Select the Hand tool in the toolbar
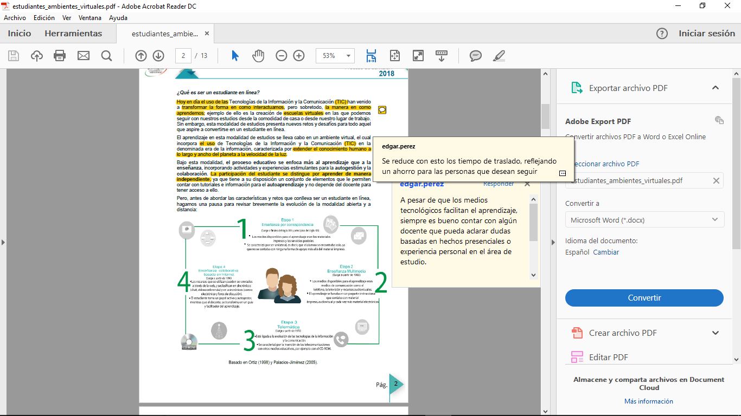The width and height of the screenshot is (741, 416). tap(259, 56)
